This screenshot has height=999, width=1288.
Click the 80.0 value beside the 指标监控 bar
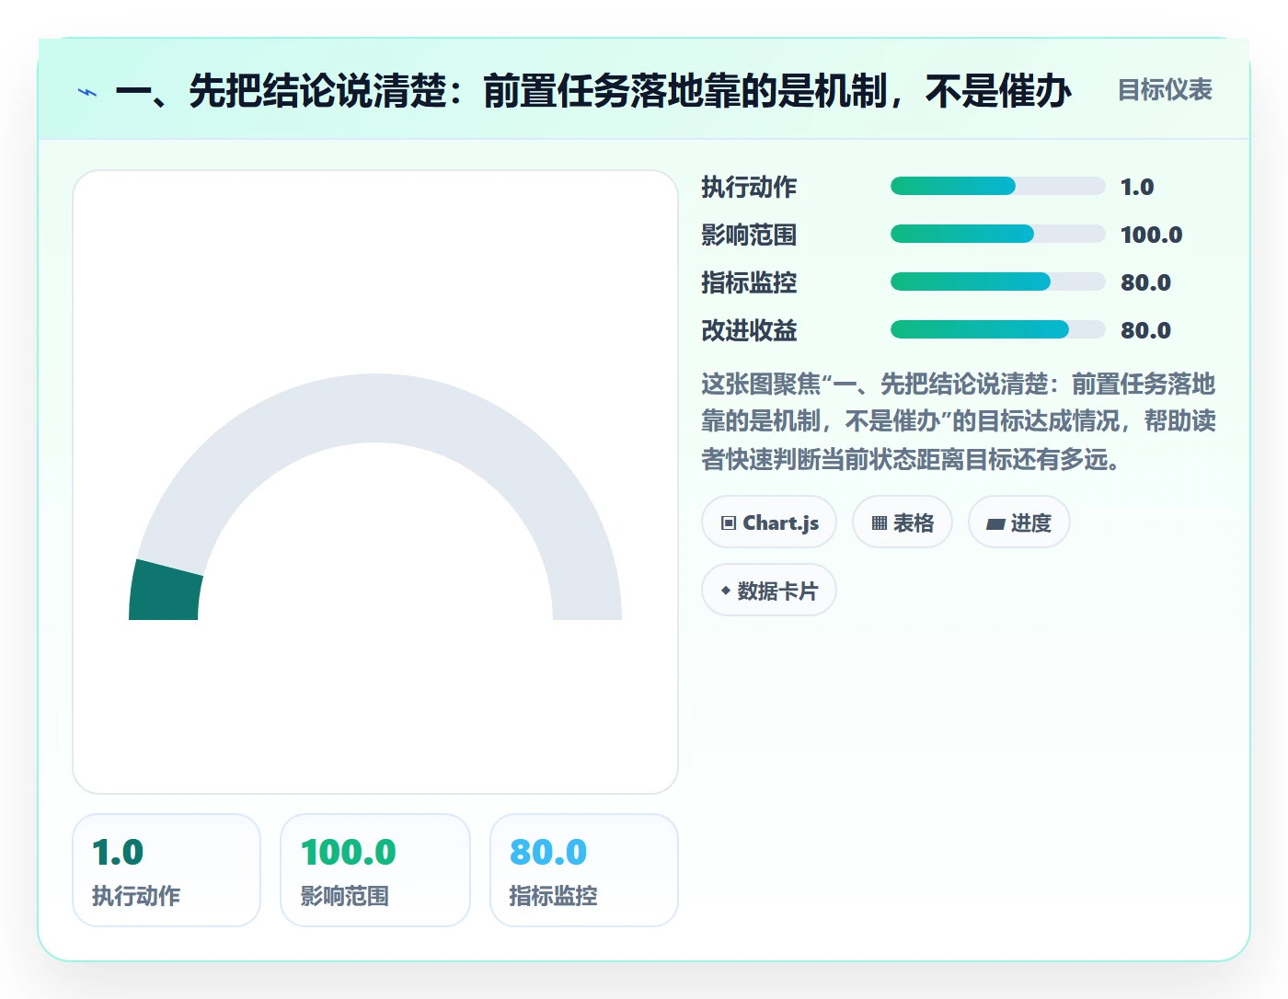pos(1146,282)
